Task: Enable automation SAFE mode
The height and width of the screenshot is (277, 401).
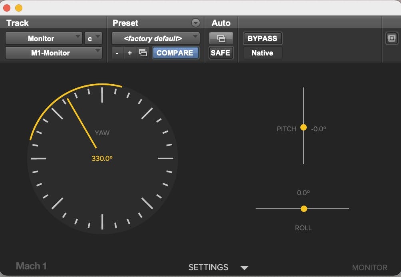Action: point(221,52)
